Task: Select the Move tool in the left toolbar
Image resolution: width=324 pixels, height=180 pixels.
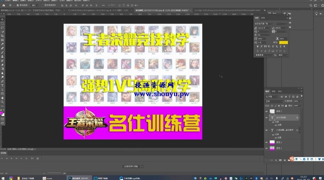Action: 2,20
